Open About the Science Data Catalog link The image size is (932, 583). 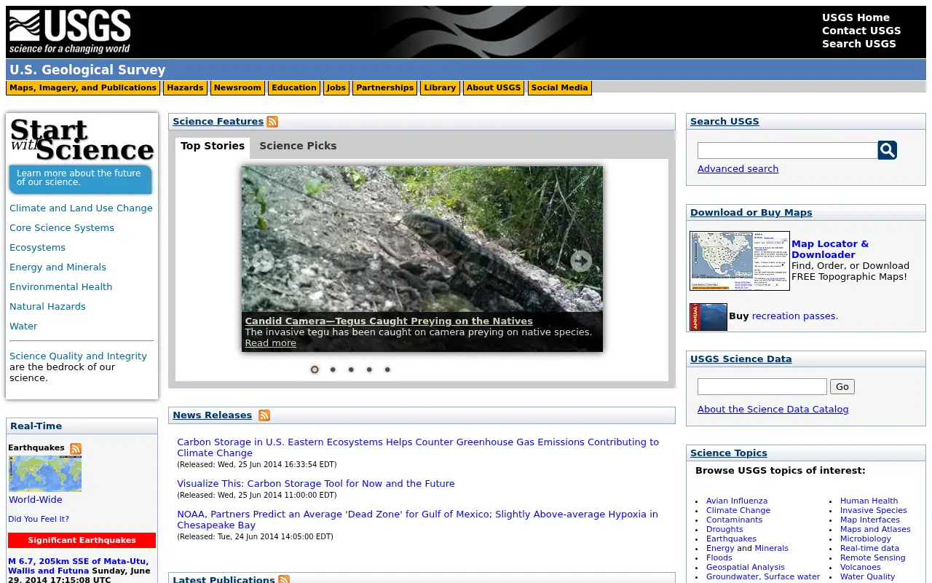click(773, 410)
